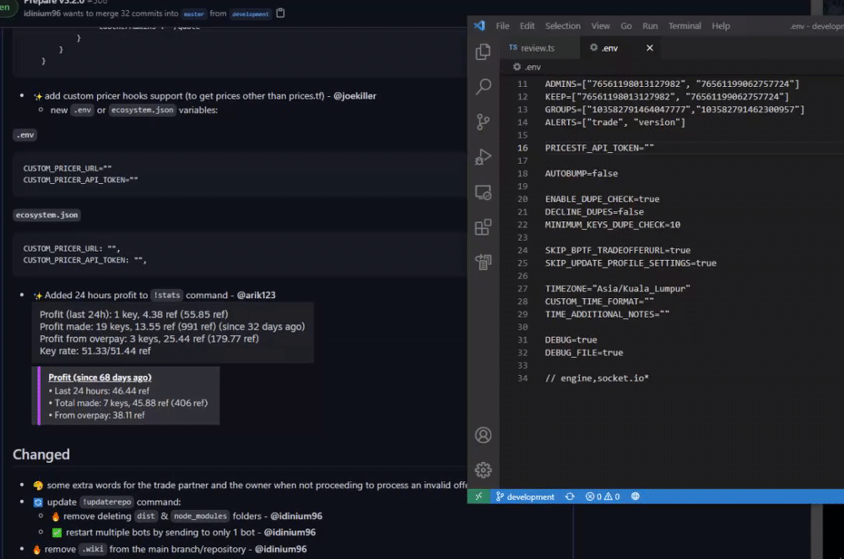Open the View menu
Viewport: 844px width, 559px height.
pyautogui.click(x=600, y=26)
